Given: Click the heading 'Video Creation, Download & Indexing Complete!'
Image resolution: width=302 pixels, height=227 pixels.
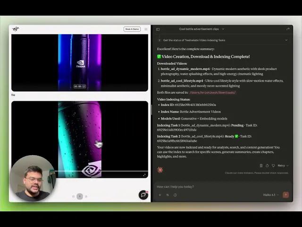Looking at the screenshot, I should (206, 57).
